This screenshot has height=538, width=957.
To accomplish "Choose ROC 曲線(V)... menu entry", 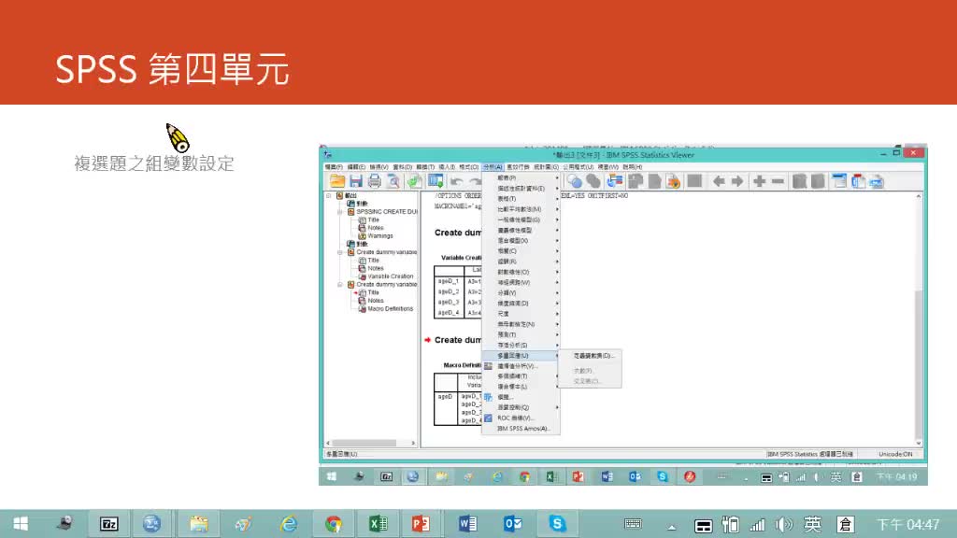I will [x=521, y=418].
